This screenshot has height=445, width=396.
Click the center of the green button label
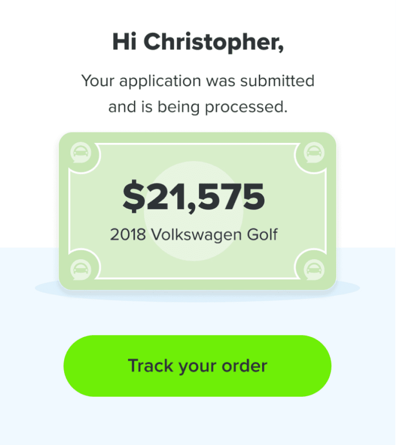(x=197, y=365)
